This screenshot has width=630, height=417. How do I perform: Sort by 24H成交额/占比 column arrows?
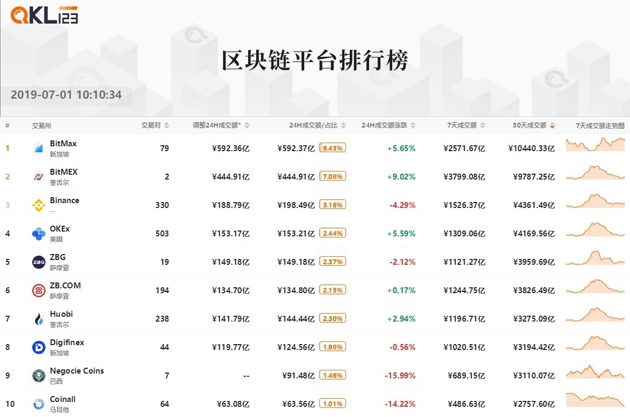[343, 125]
